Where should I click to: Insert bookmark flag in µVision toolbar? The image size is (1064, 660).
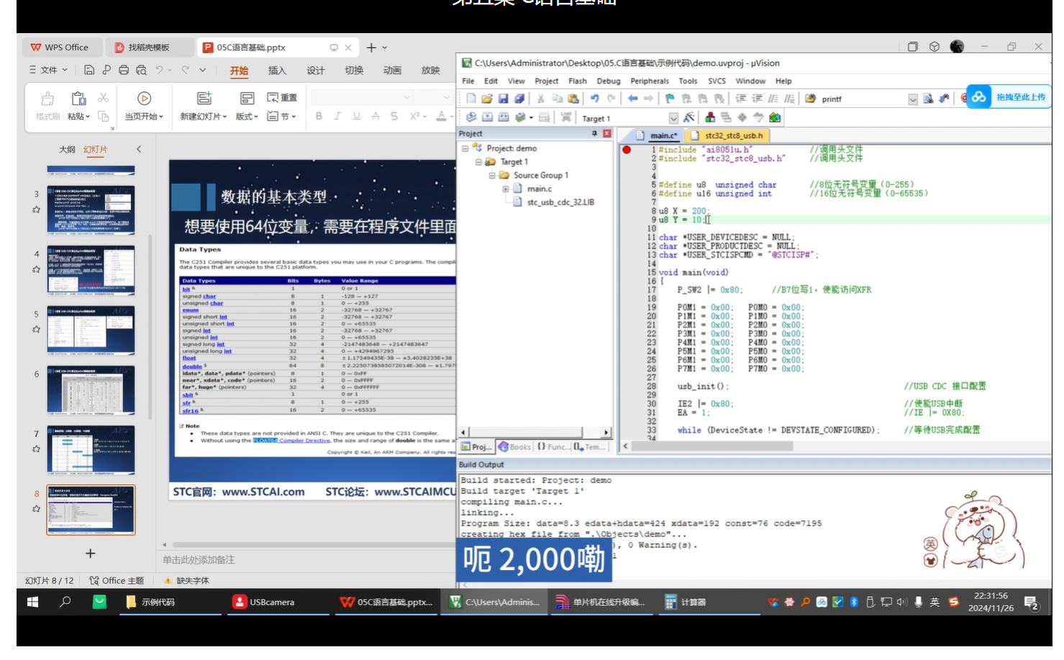[x=670, y=99]
